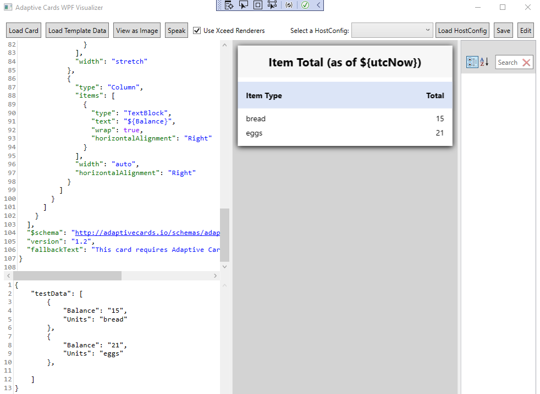Click the Load Template Data button
Screen dimensions: 540x394
[77, 30]
